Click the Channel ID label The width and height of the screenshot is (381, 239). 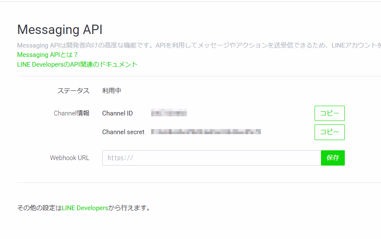(117, 113)
